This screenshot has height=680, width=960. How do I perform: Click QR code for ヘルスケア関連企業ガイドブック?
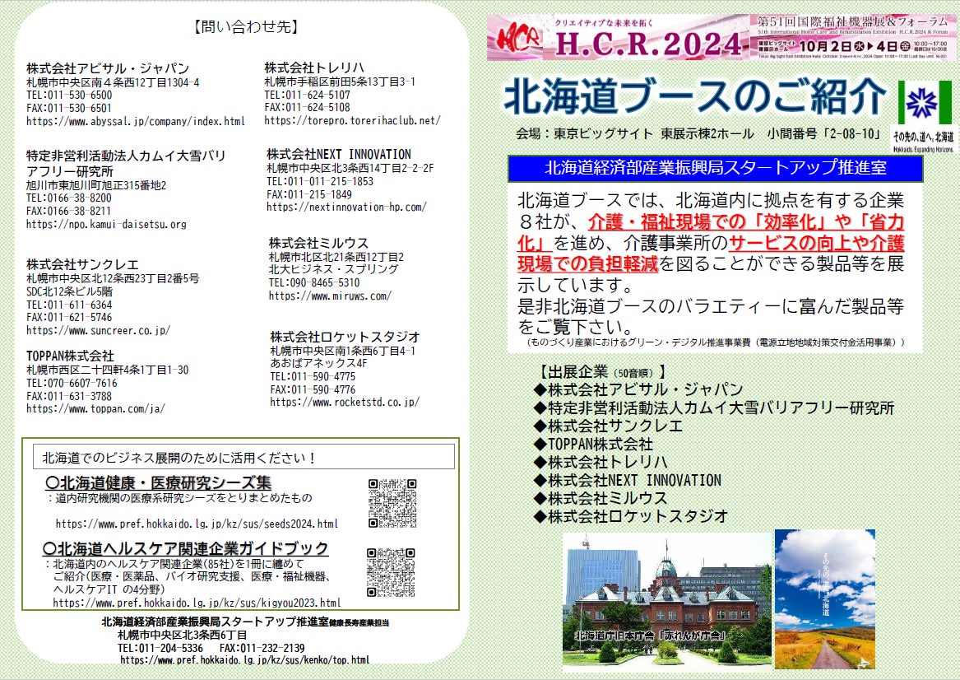coord(392,572)
